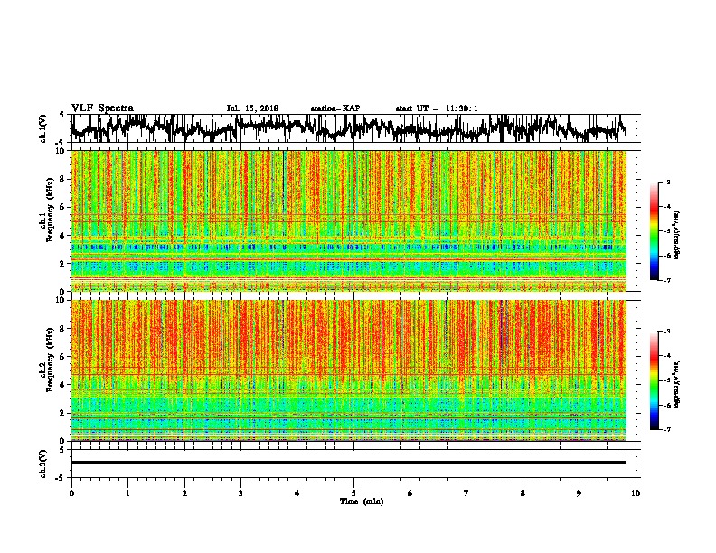Click the "7" minute tick on time axis
Viewport: 716px width, 553px height.
[466, 493]
